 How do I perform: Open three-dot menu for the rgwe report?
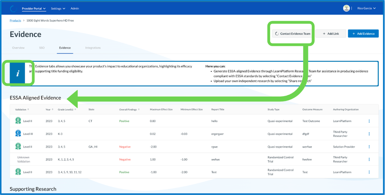(369, 147)
